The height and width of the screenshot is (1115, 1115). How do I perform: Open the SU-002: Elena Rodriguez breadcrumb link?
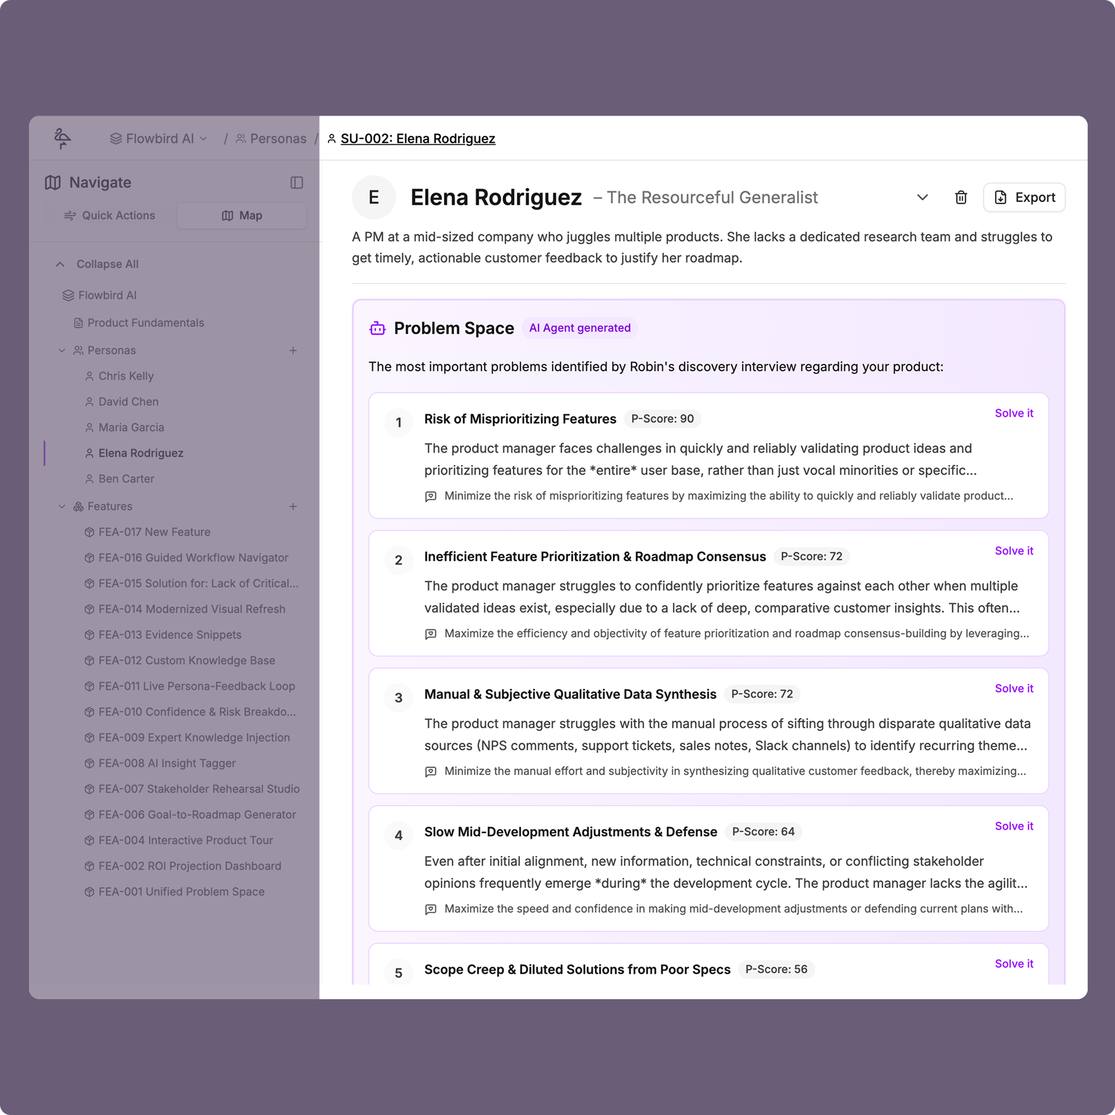pos(417,138)
